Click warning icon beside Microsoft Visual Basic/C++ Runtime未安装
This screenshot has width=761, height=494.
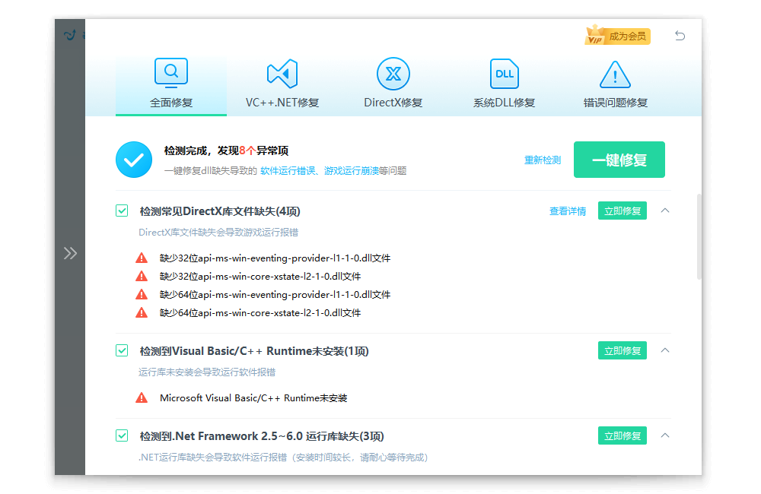(x=142, y=398)
